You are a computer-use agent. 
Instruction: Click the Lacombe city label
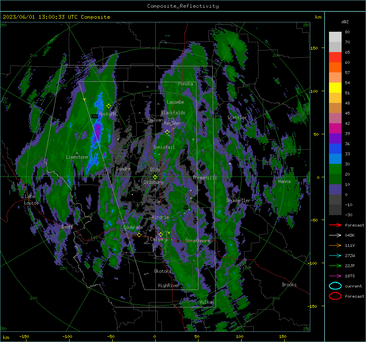[175, 102]
